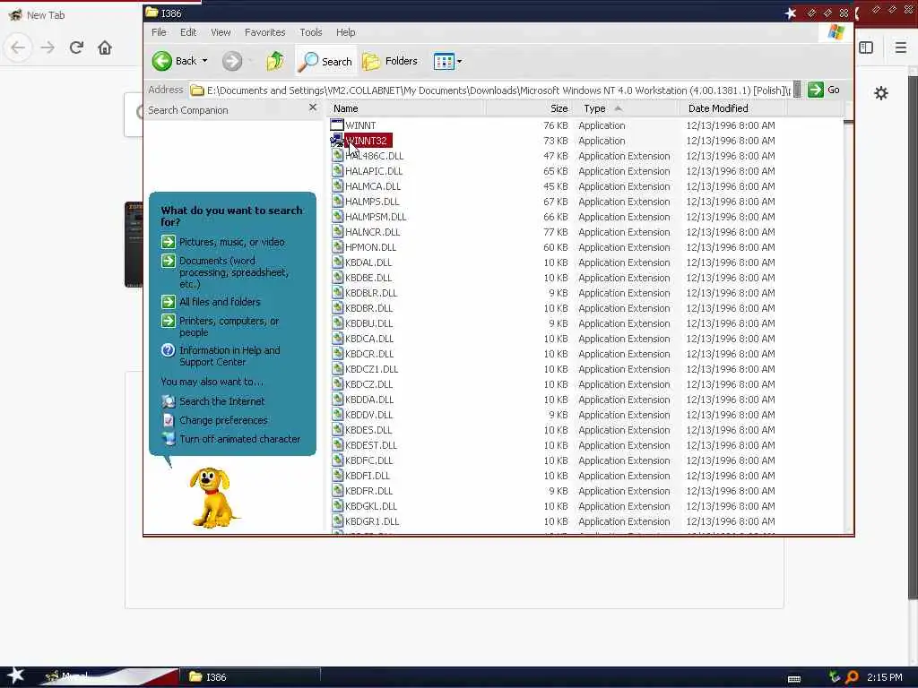Viewport: 918px width, 688px height.
Task: Open the File menu
Action: coord(159,32)
